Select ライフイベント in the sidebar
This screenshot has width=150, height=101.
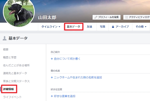pos(12,97)
